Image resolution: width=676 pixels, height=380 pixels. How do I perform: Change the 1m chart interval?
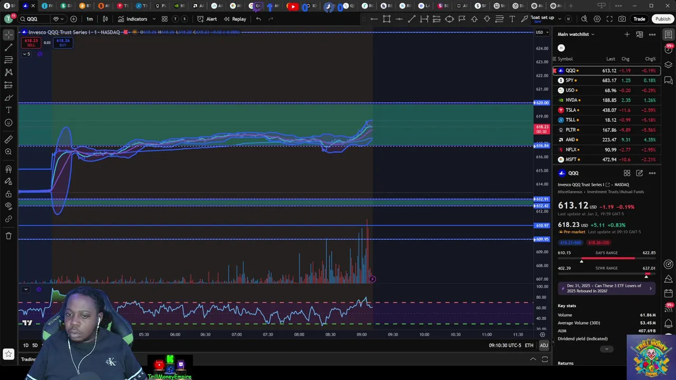90,19
